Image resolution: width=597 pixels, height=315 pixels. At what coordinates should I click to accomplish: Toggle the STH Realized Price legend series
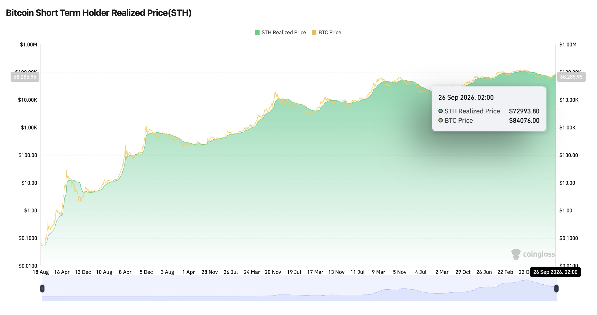(281, 32)
